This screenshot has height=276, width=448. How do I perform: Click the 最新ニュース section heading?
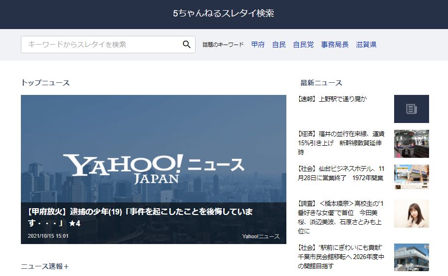[321, 83]
